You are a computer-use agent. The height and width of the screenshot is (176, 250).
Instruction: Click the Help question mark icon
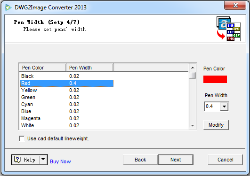click(17, 159)
